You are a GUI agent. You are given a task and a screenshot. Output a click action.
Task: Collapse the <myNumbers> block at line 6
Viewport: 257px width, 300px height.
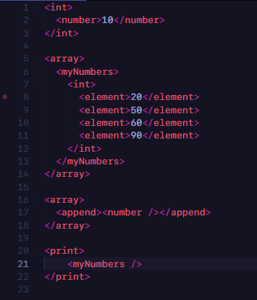point(38,71)
